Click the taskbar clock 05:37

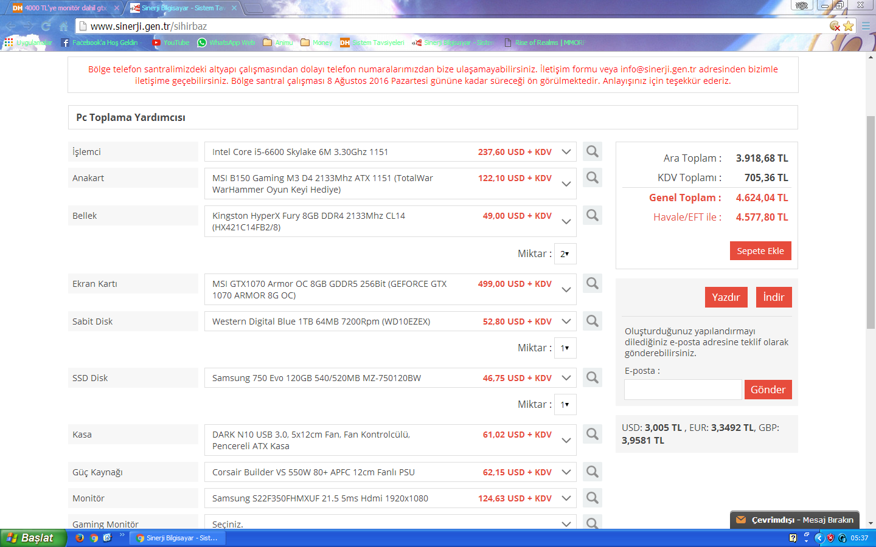tap(860, 538)
